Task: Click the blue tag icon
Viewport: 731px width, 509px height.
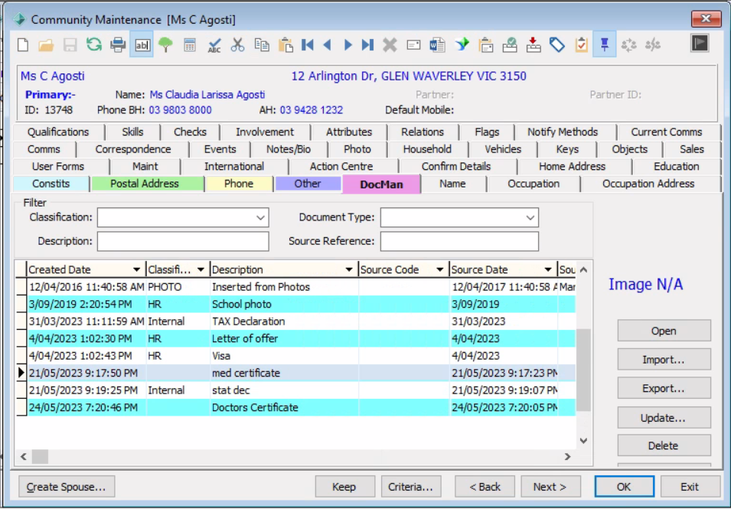Action: point(557,45)
